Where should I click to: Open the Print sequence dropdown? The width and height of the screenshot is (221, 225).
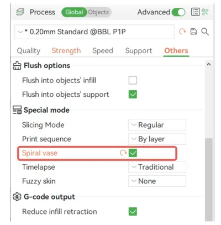point(157,139)
